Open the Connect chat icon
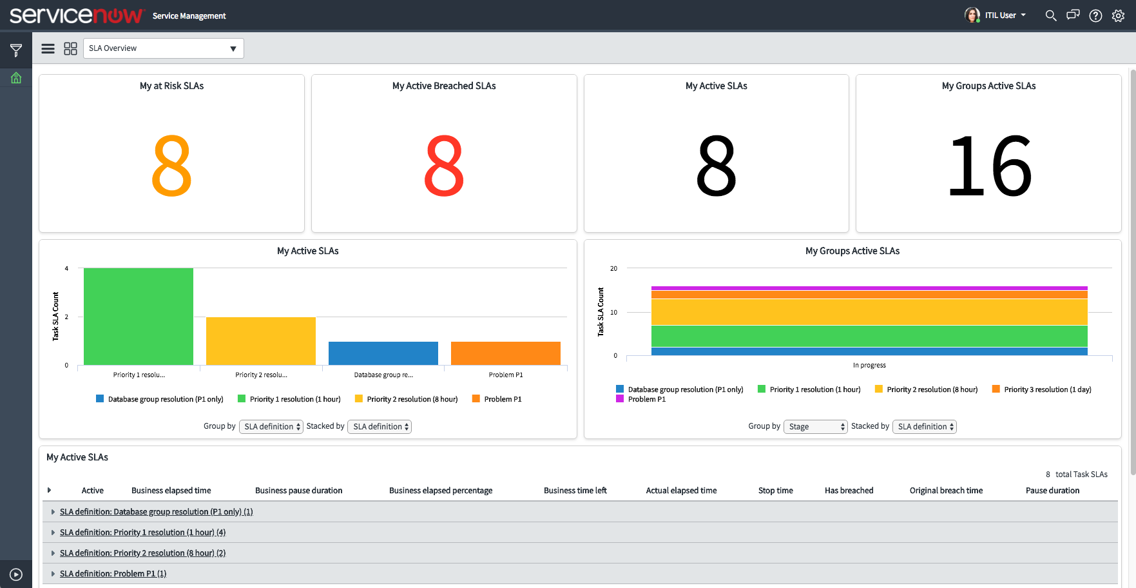Viewport: 1136px width, 588px height. 1073,15
